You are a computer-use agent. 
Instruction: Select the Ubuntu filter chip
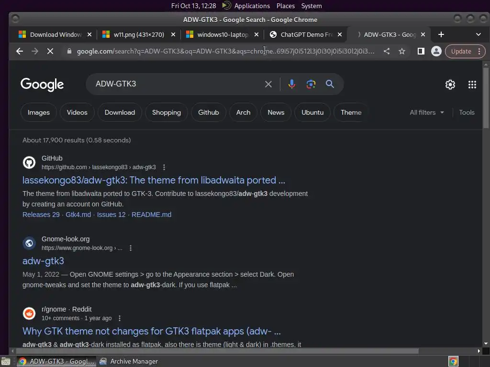(312, 112)
